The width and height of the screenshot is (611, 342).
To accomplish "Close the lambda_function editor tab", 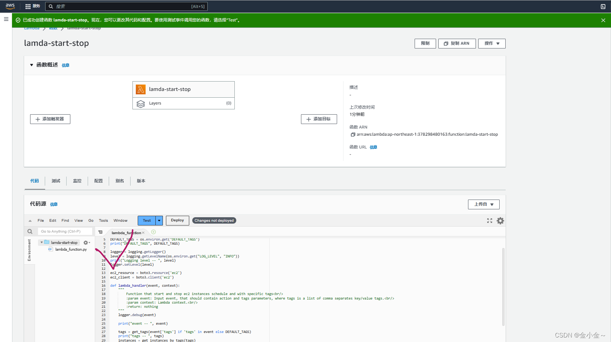I will pyautogui.click(x=143, y=233).
